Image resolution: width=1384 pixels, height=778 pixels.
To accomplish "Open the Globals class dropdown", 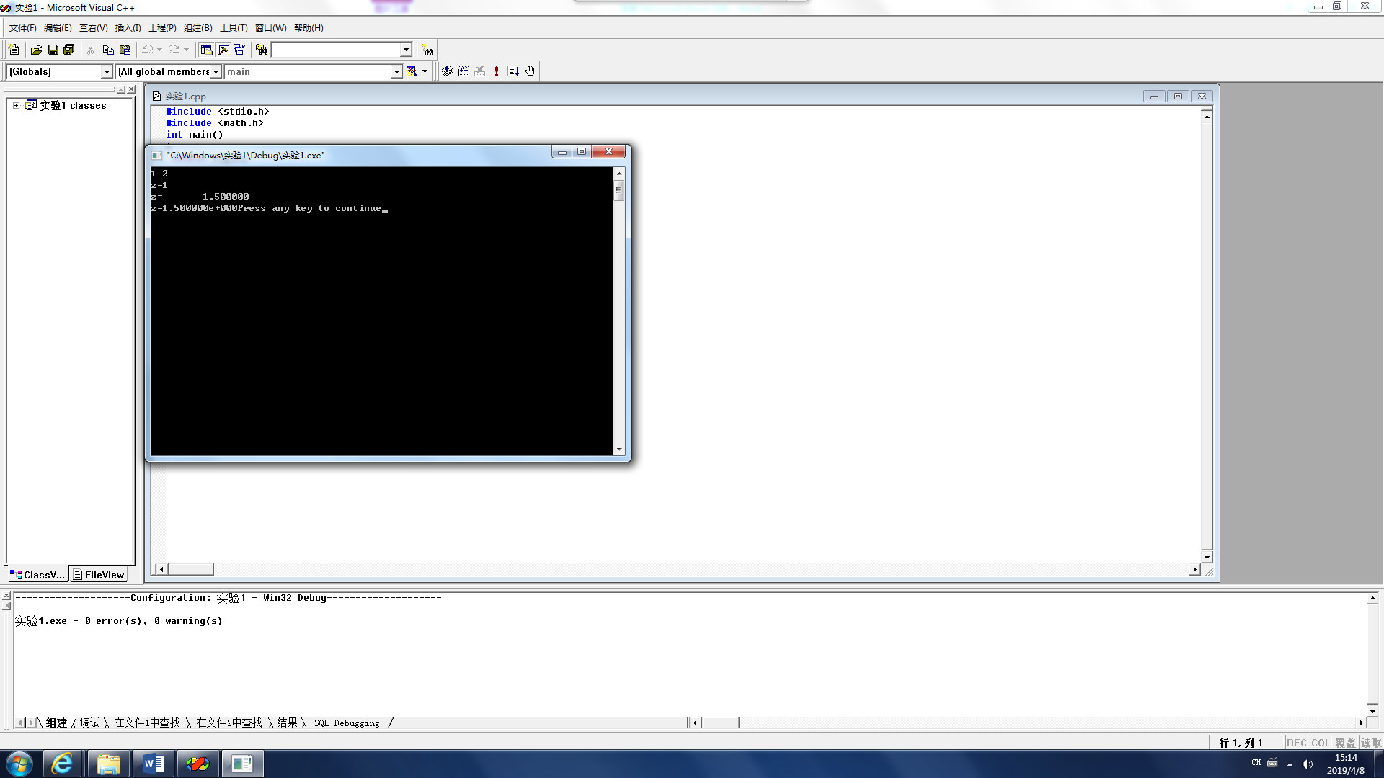I will [107, 71].
